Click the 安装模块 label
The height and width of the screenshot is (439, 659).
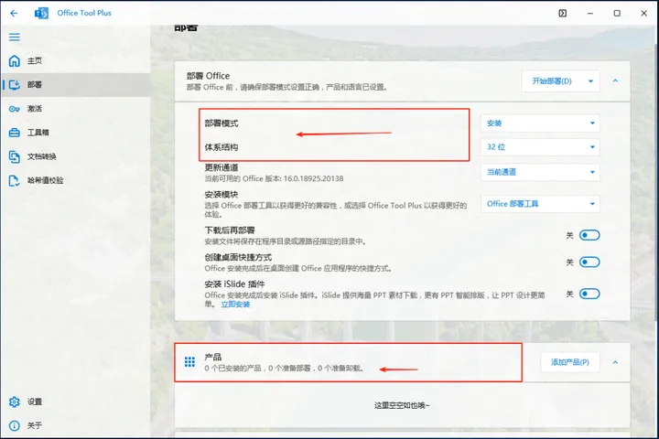[x=221, y=195]
